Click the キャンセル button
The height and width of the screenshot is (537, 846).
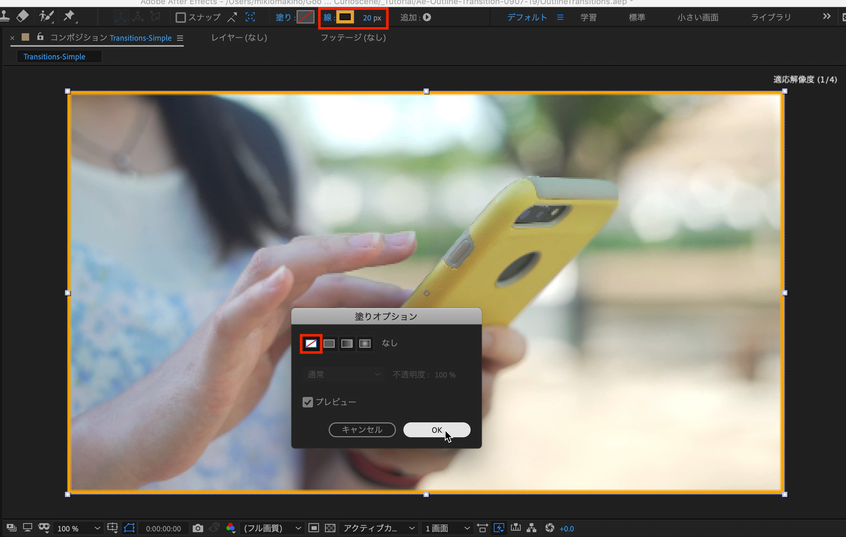pos(362,430)
